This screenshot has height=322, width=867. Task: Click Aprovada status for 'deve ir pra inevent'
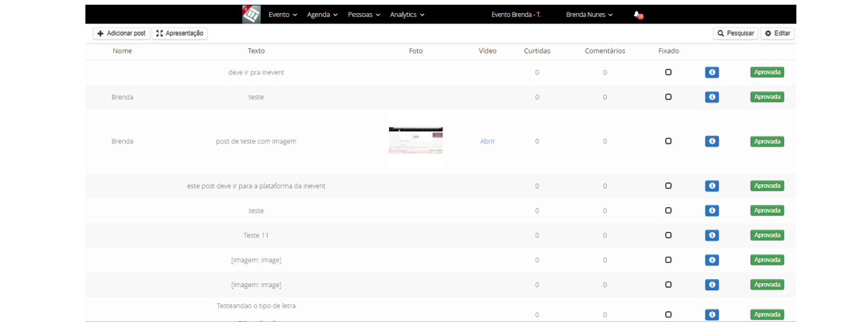(767, 72)
